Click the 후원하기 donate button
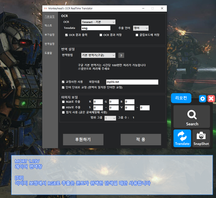 [83, 140]
